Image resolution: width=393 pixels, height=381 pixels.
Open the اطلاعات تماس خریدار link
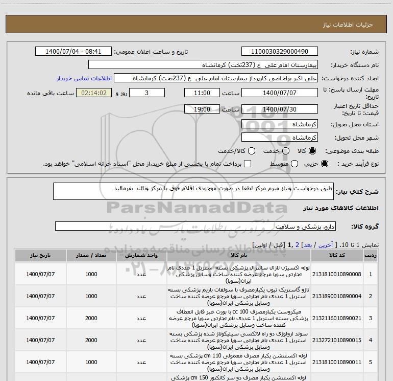(x=84, y=78)
